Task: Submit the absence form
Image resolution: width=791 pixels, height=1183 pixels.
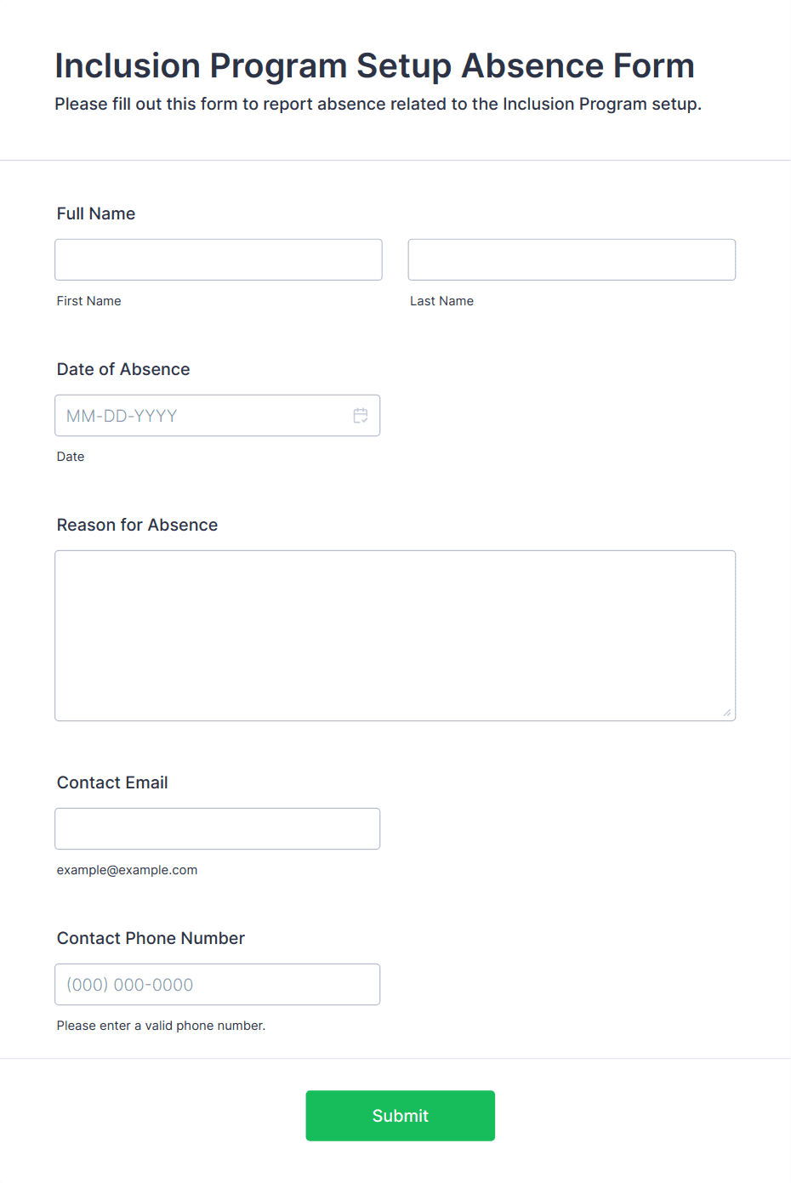Action: pyautogui.click(x=401, y=1116)
